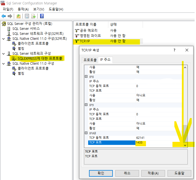Viewport: 196px width, 180px height.
Task: Open the 보기(V) menu
Action: pyautogui.click(x=39, y=9)
